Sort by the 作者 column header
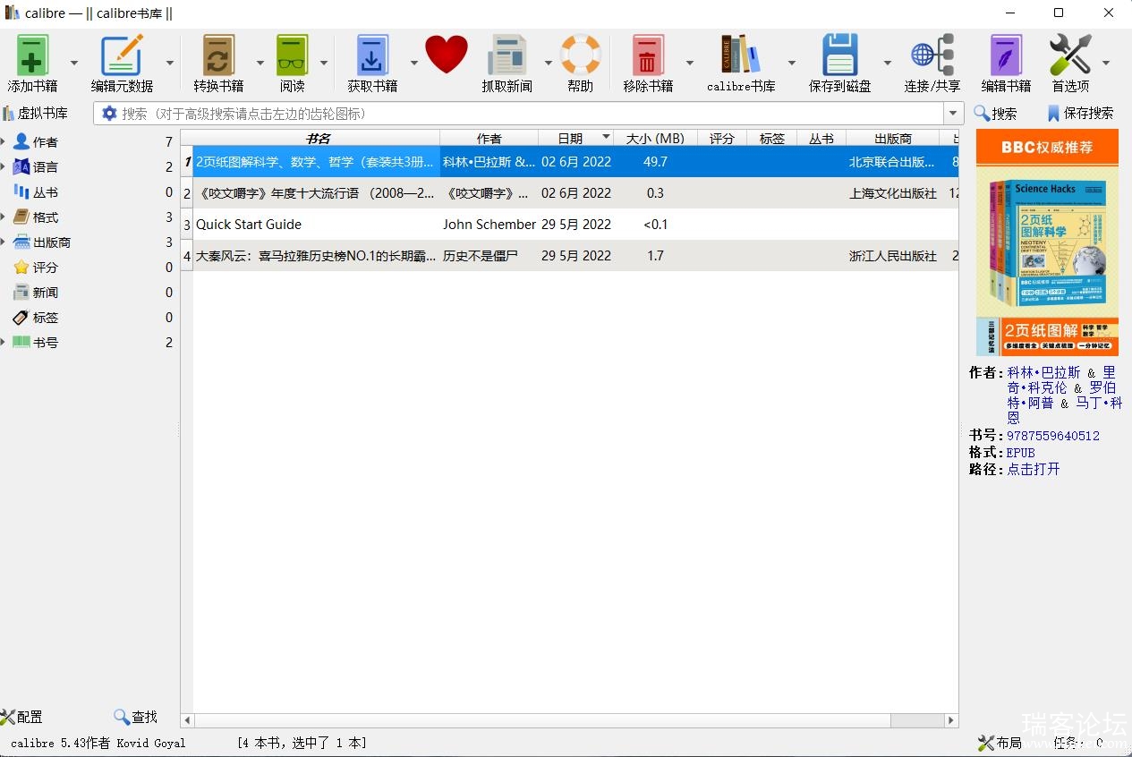 (x=489, y=138)
